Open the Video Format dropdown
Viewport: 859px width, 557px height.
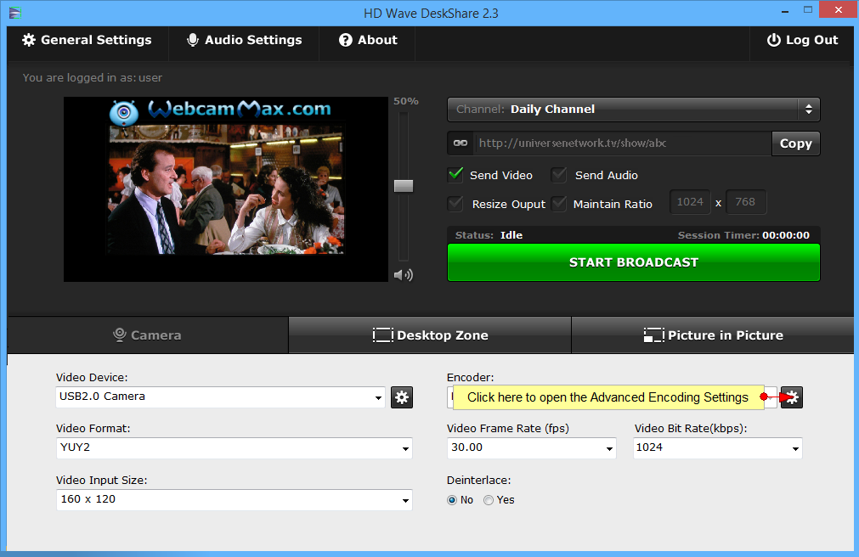point(234,448)
